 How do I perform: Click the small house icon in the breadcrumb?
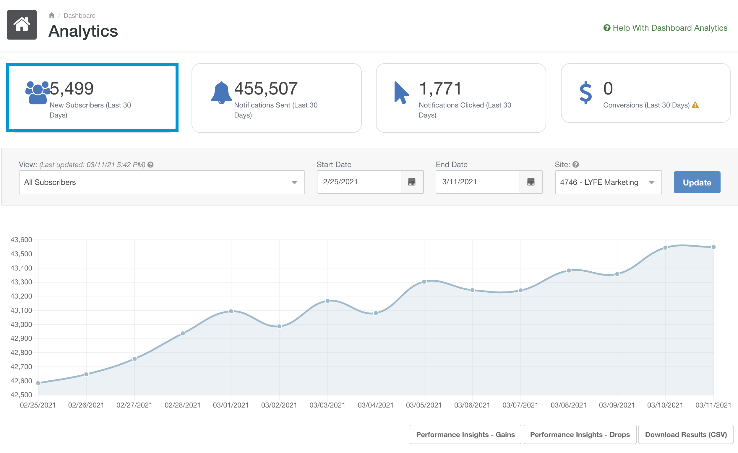coord(51,15)
